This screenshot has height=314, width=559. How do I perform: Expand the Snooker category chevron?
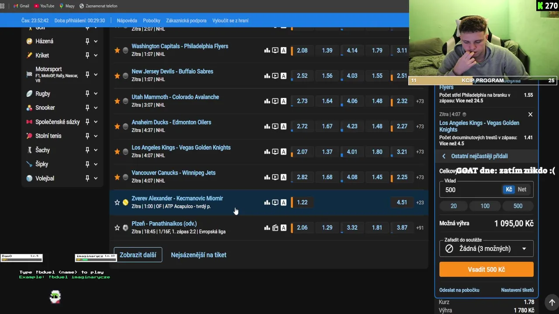click(96, 108)
